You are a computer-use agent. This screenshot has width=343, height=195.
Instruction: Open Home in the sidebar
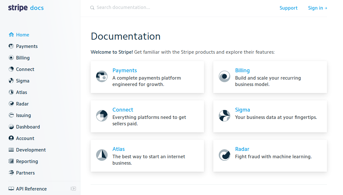tap(22, 35)
